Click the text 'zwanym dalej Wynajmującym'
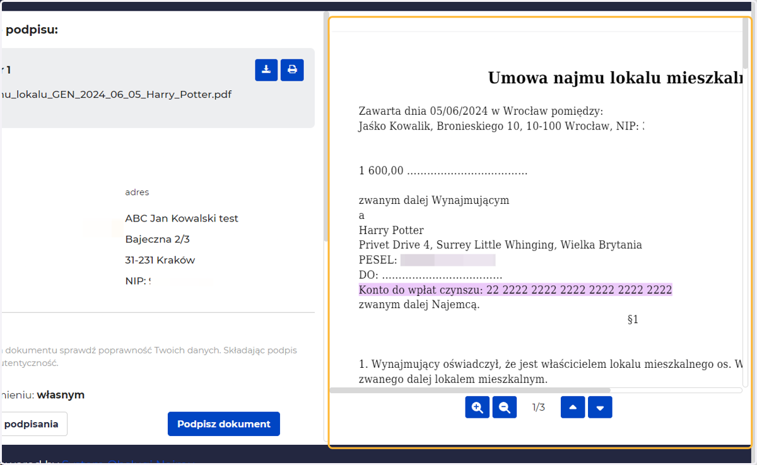The image size is (757, 465). click(434, 201)
